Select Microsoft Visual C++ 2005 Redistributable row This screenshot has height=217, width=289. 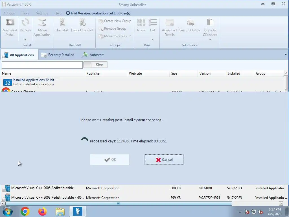tap(142, 188)
